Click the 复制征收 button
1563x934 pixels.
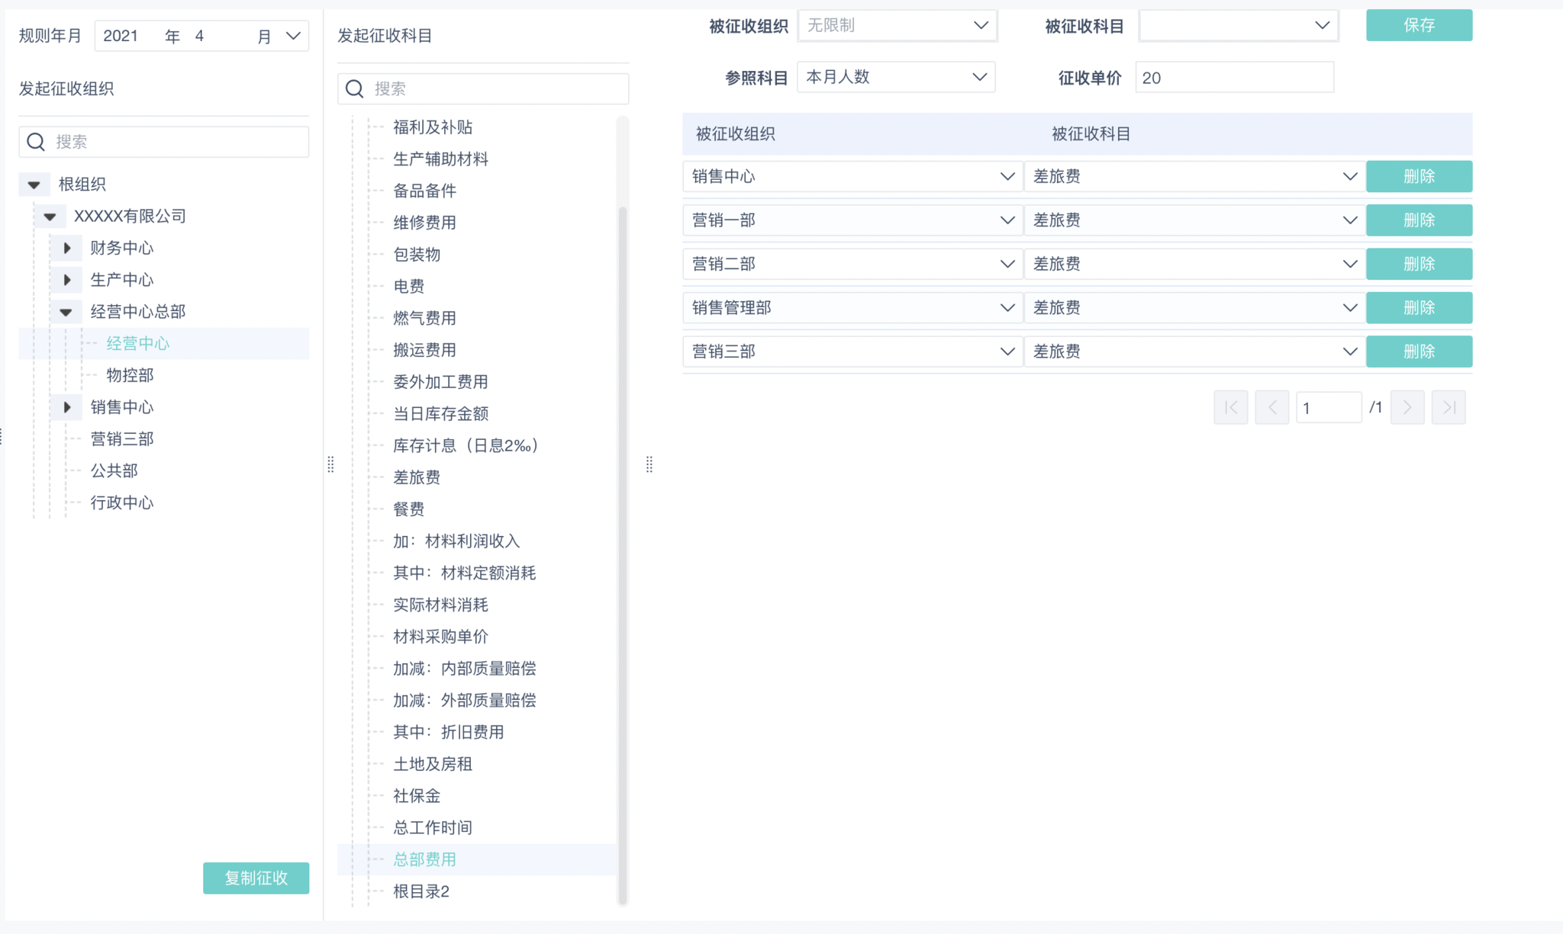point(256,878)
